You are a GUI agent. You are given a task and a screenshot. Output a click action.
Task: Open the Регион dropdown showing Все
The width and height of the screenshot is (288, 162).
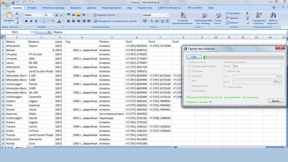[257, 66]
